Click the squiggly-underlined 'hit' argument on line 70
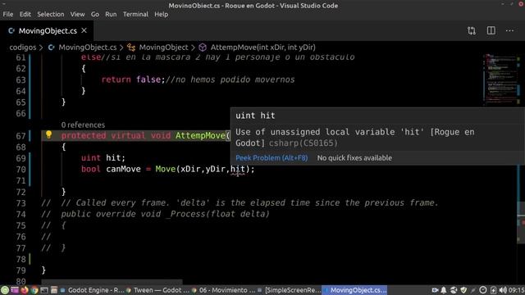This screenshot has height=295, width=525. coord(238,170)
